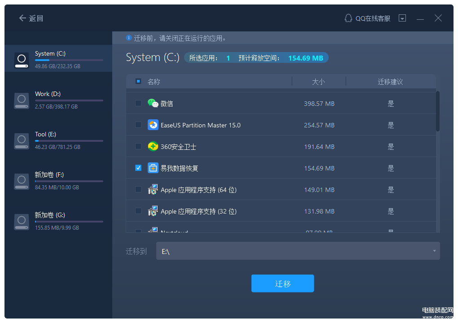
Task: Open QQ在线客服 support
Action: [367, 18]
